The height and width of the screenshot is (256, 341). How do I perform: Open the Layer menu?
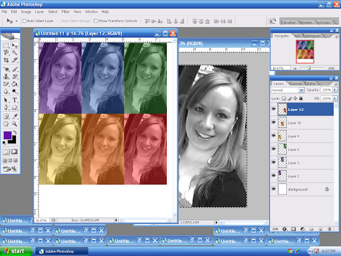pos(39,12)
